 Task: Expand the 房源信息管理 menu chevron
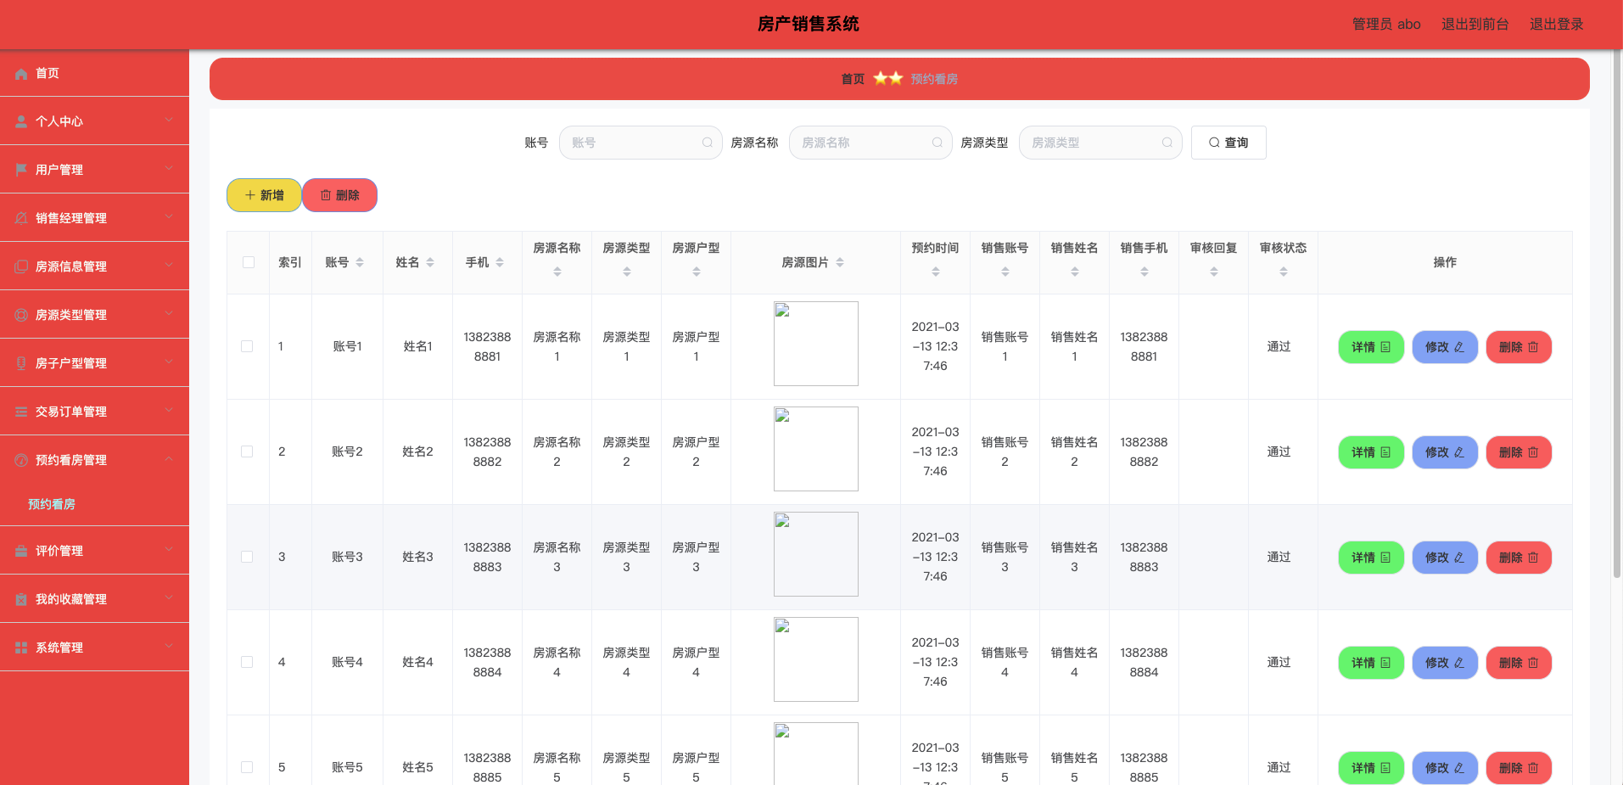tap(169, 266)
